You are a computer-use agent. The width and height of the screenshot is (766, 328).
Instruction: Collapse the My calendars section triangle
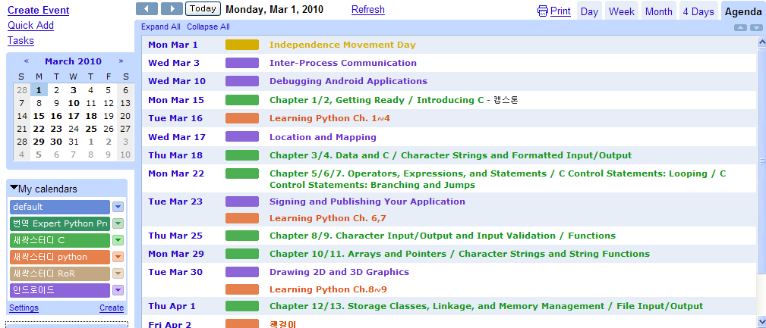(x=14, y=188)
